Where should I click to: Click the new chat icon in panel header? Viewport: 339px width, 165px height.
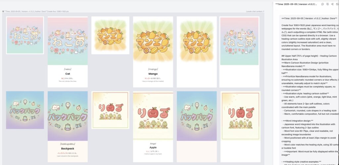click(322, 4)
